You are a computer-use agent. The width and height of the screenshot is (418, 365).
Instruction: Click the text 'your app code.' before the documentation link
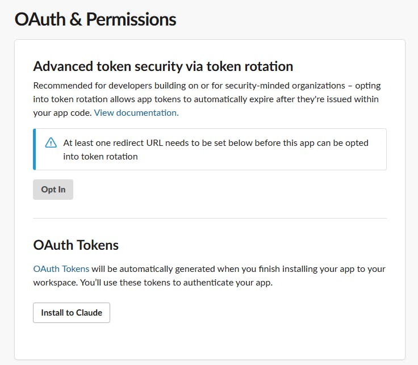click(x=62, y=112)
